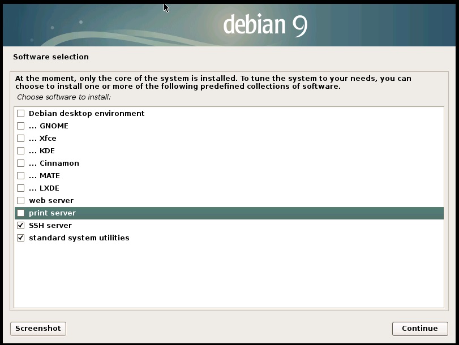Check the web server checkbox
Screen dimensions: 459x345
(x=21, y=201)
